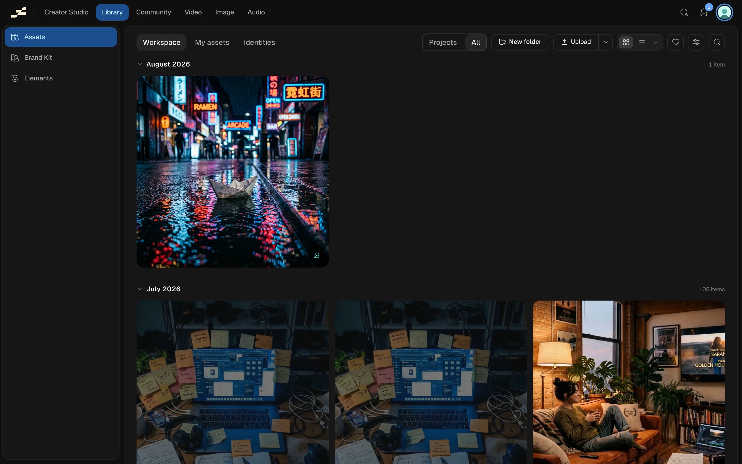Image resolution: width=742 pixels, height=464 pixels.
Task: Open the notifications bell
Action: (x=704, y=12)
